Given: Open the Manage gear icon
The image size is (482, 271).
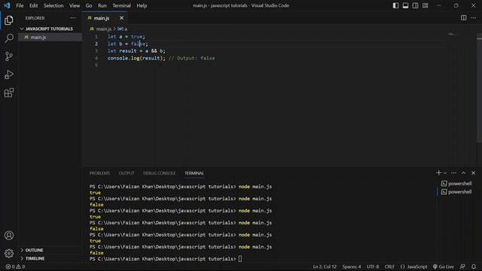Looking at the screenshot, I should click(9, 254).
